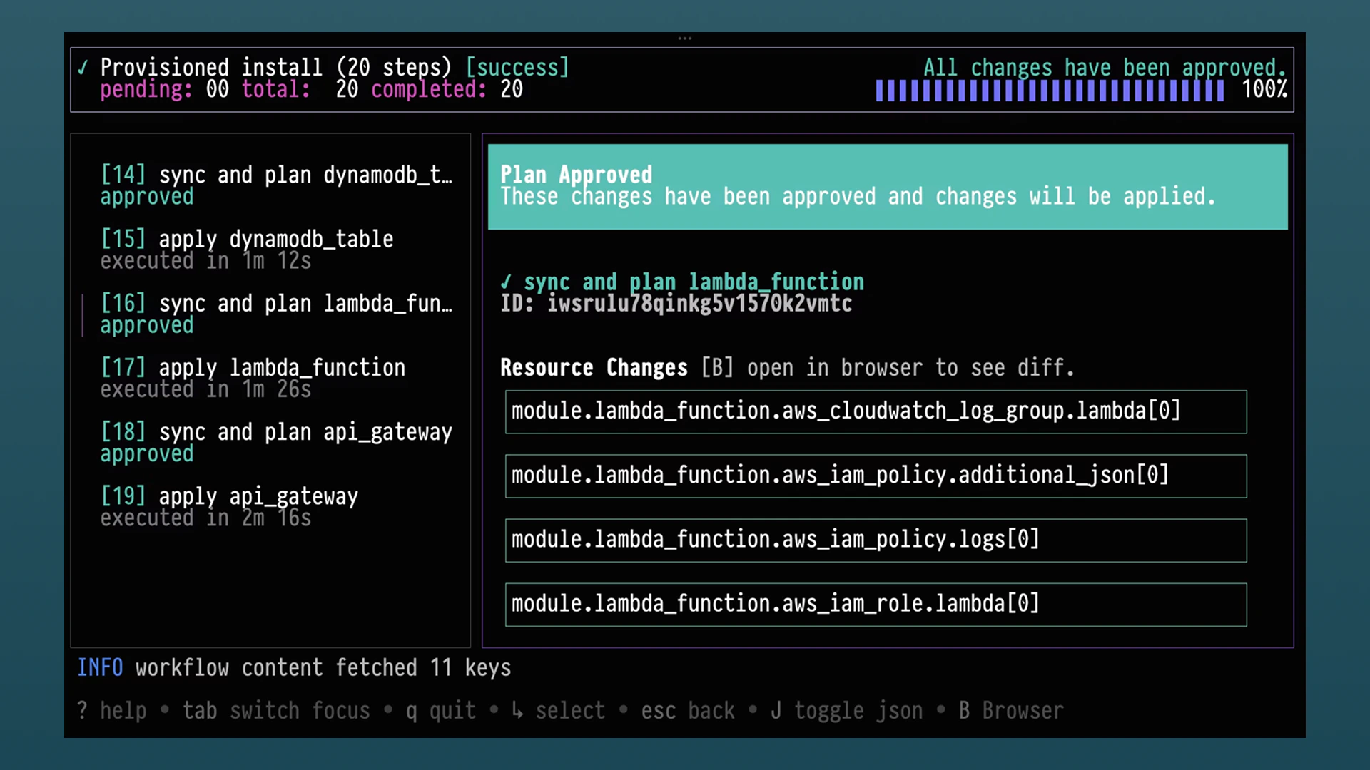Click checkmark next to sync and plan lambda_function
The width and height of the screenshot is (1370, 770).
pos(506,282)
